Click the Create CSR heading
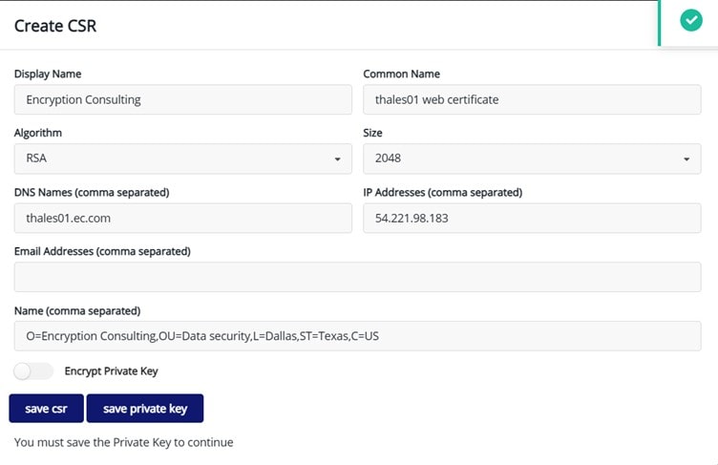Screen dimensions: 718x465 pyautogui.click(x=55, y=26)
